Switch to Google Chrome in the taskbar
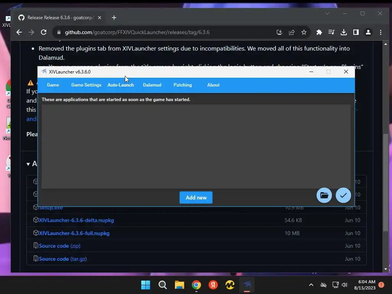This screenshot has height=294, width=392. (196, 285)
